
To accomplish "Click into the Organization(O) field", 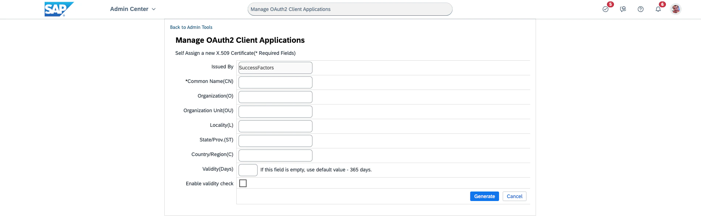I will (275, 97).
